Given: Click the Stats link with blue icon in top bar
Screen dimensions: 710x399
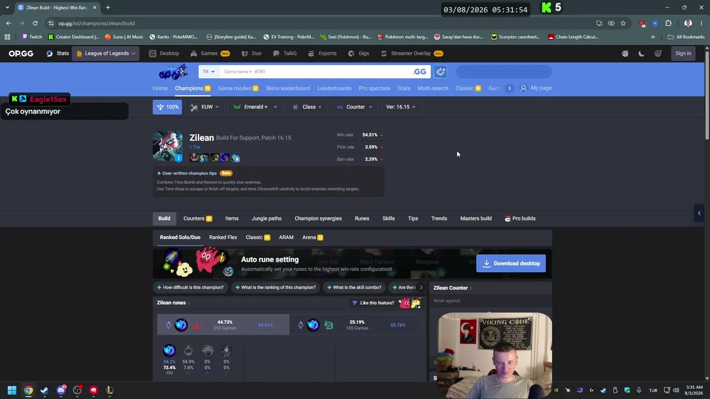Looking at the screenshot, I should click(x=58, y=53).
